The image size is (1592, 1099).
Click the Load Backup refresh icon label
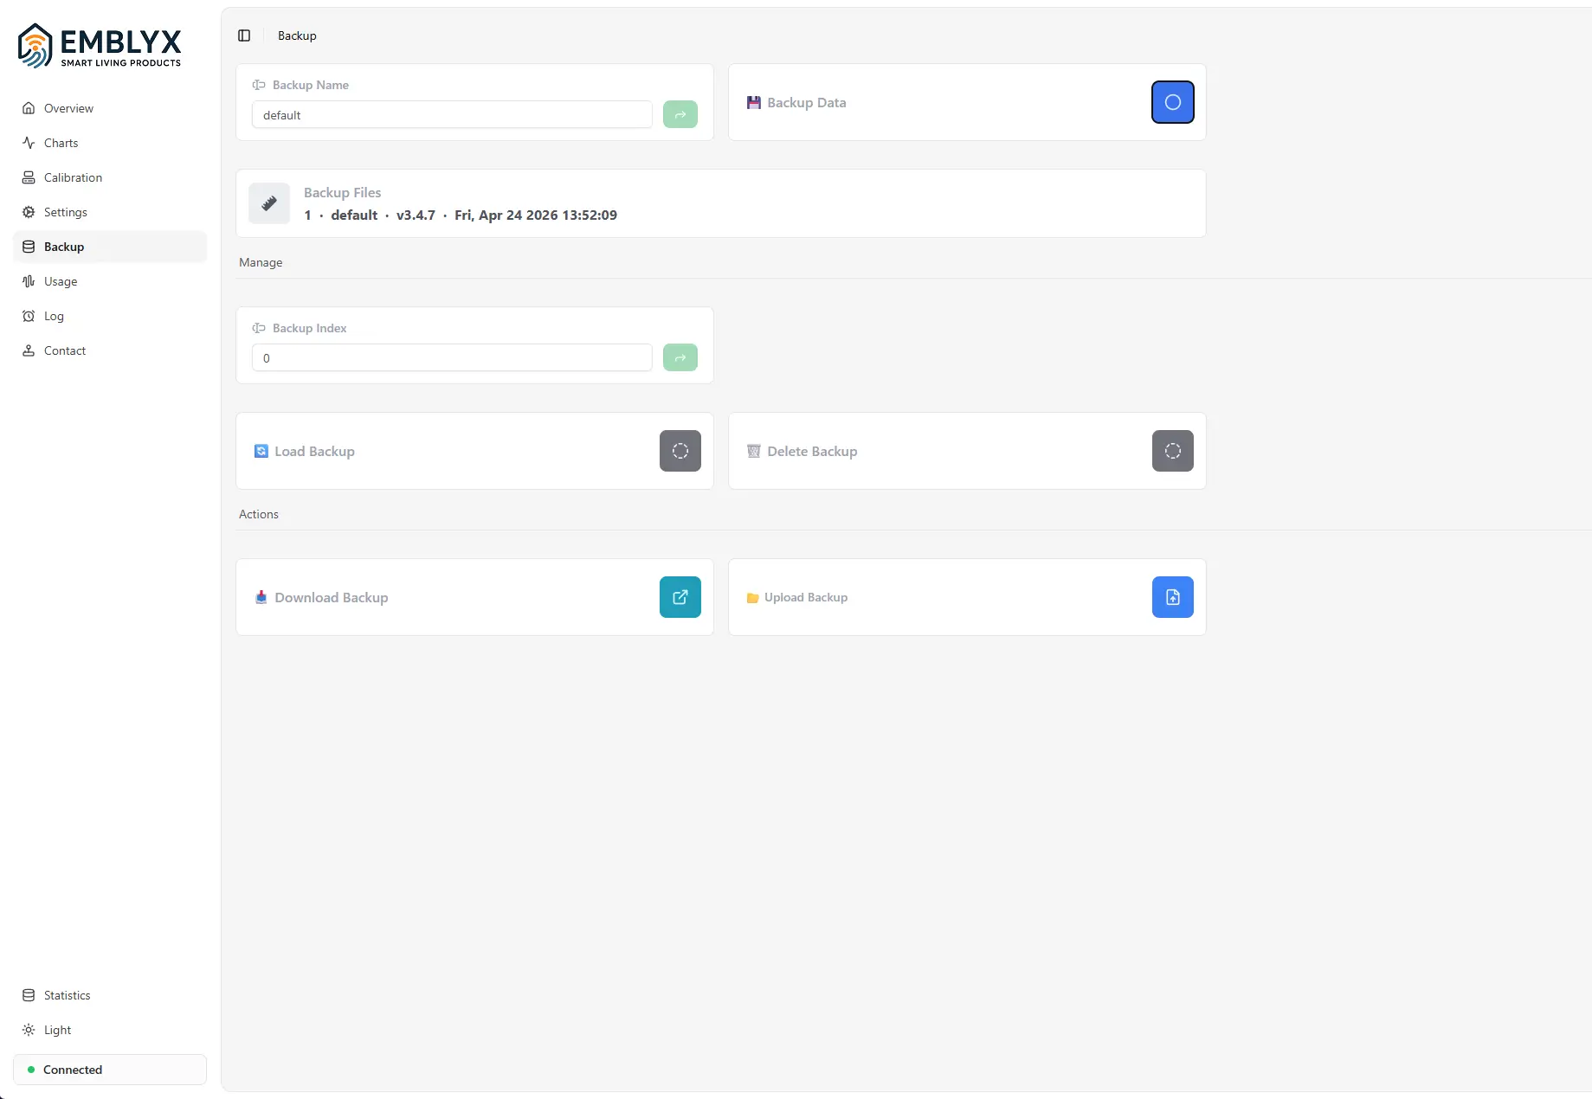click(x=261, y=451)
